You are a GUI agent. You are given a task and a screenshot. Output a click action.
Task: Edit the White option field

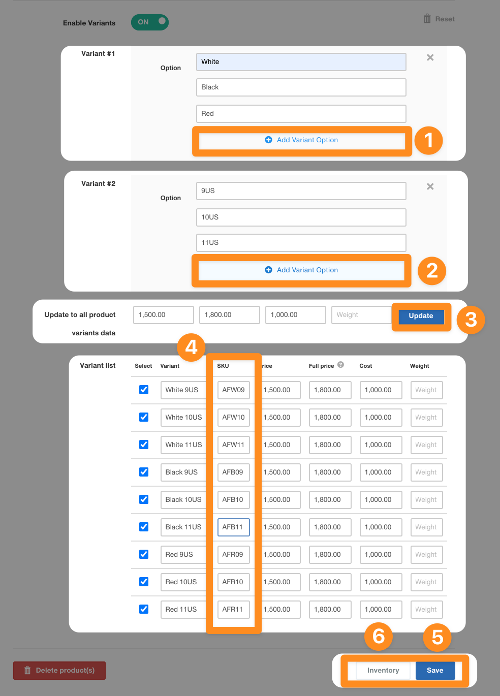click(301, 62)
